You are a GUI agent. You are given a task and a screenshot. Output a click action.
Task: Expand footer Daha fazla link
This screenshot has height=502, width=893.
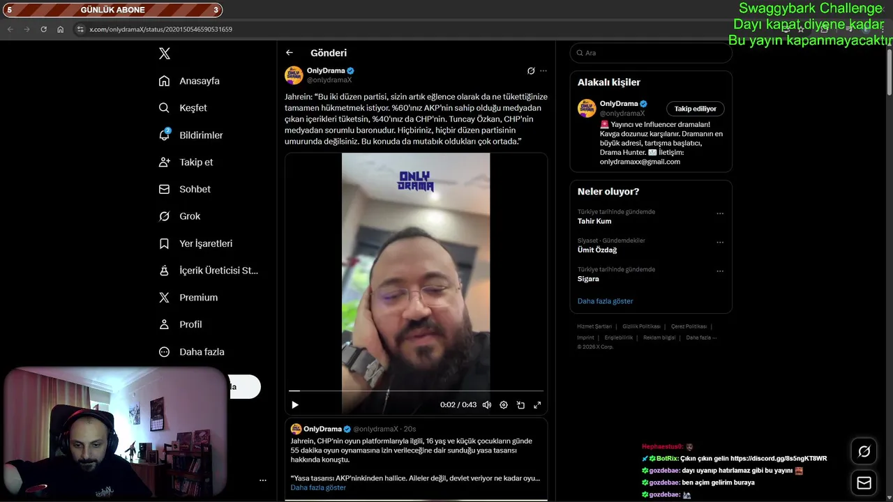[x=701, y=337]
